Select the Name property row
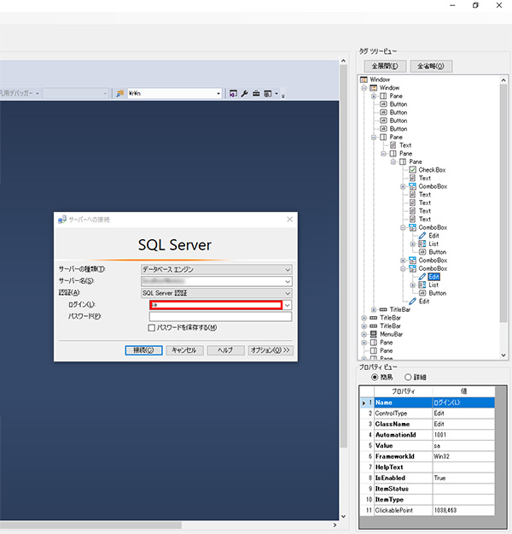Image resolution: width=512 pixels, height=534 pixels. tap(427, 402)
